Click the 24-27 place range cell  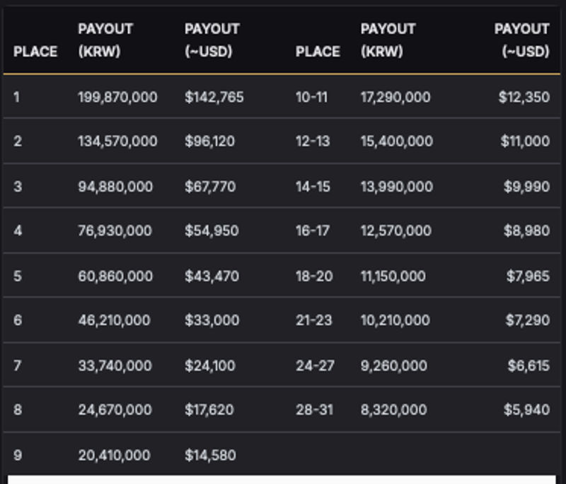click(x=315, y=366)
